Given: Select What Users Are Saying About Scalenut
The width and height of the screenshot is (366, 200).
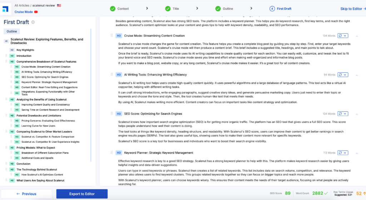Looking at the screenshot, I should pyautogui.click(x=40, y=180).
